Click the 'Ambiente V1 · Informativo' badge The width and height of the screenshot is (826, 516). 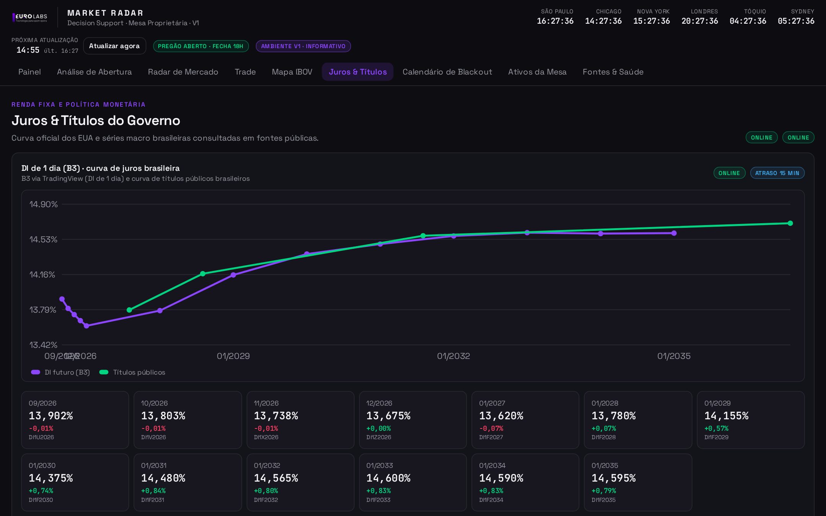[303, 46]
